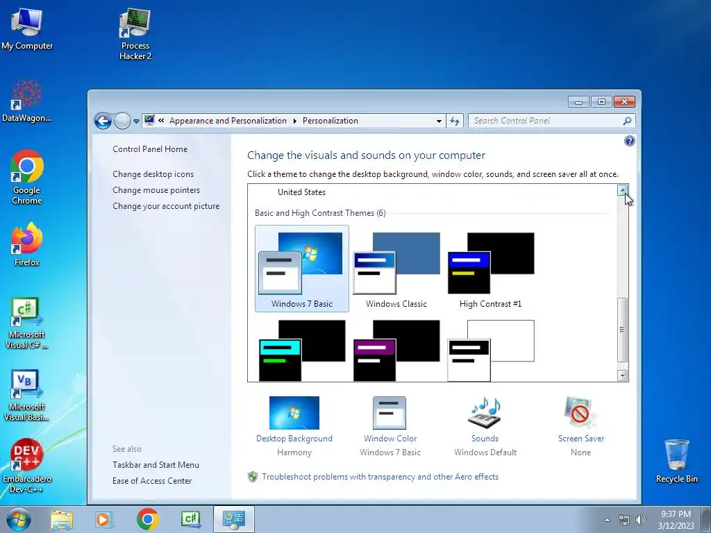Select the Windows 7 Basic theme
The height and width of the screenshot is (533, 711).
click(x=301, y=269)
